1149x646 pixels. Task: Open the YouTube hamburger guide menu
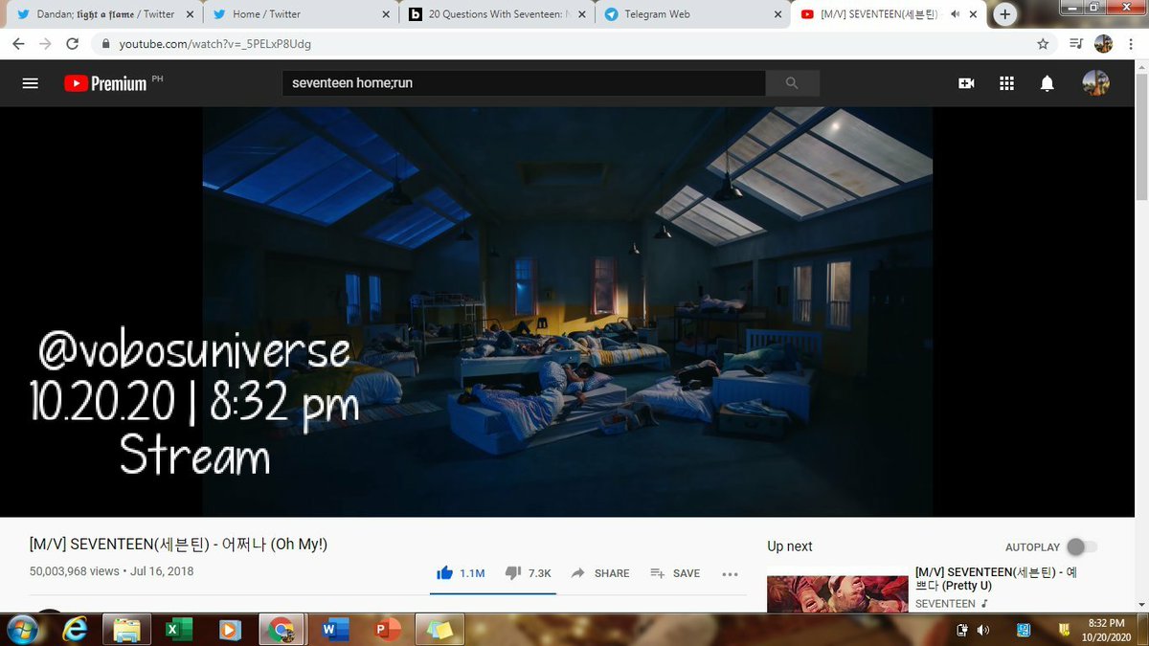(x=30, y=83)
